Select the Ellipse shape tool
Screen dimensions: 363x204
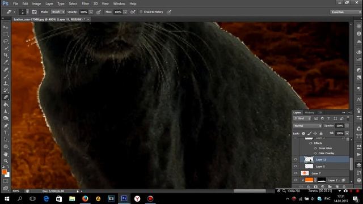click(6, 146)
